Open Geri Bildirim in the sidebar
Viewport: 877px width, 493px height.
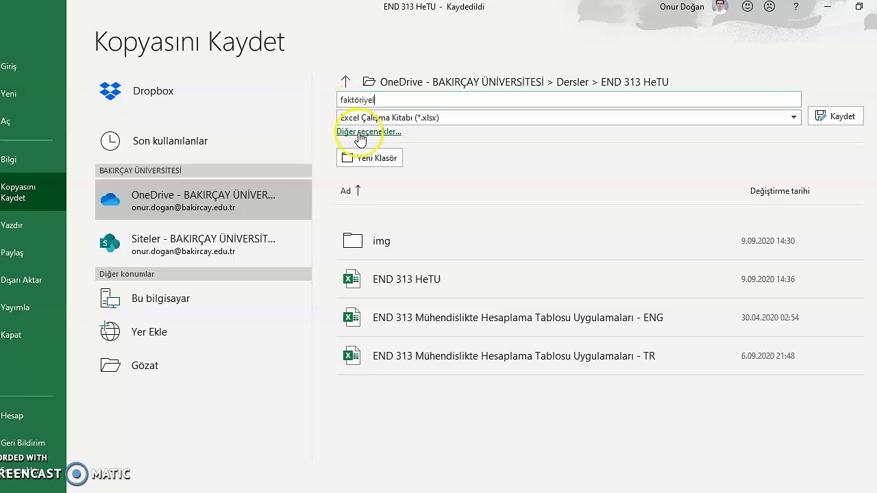(23, 443)
